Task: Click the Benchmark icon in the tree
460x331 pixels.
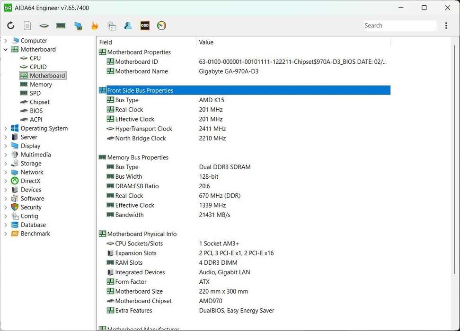Action: tap(15, 234)
